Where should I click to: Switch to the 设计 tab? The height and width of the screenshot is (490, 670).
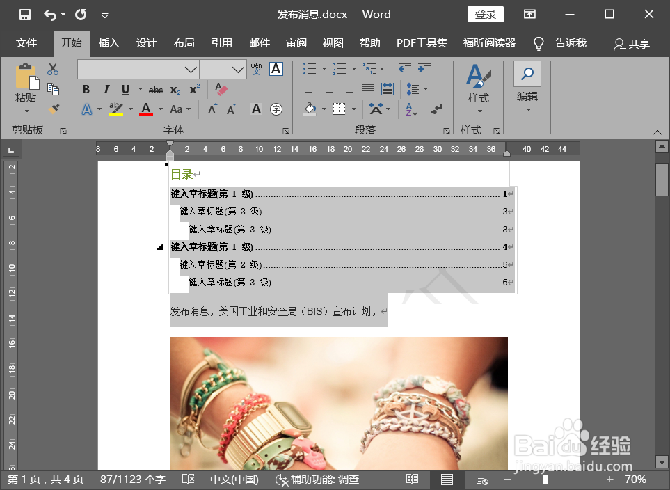[147, 43]
